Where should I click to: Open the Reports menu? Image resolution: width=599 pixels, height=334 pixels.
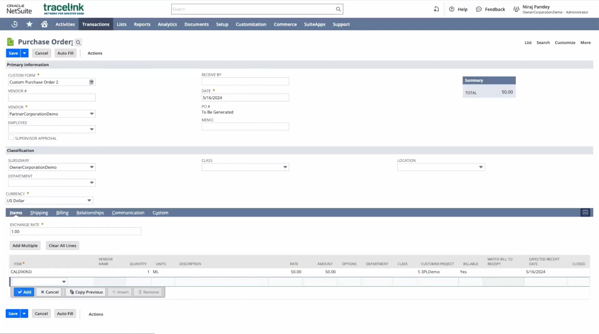pos(142,24)
